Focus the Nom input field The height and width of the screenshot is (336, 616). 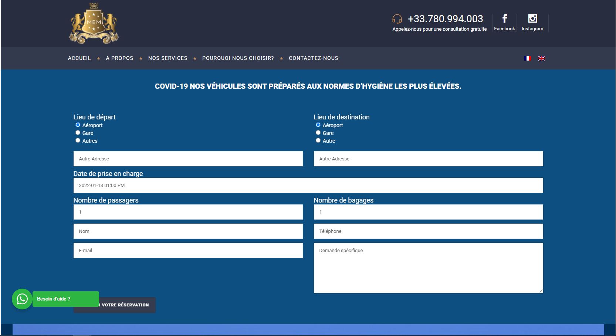188,231
